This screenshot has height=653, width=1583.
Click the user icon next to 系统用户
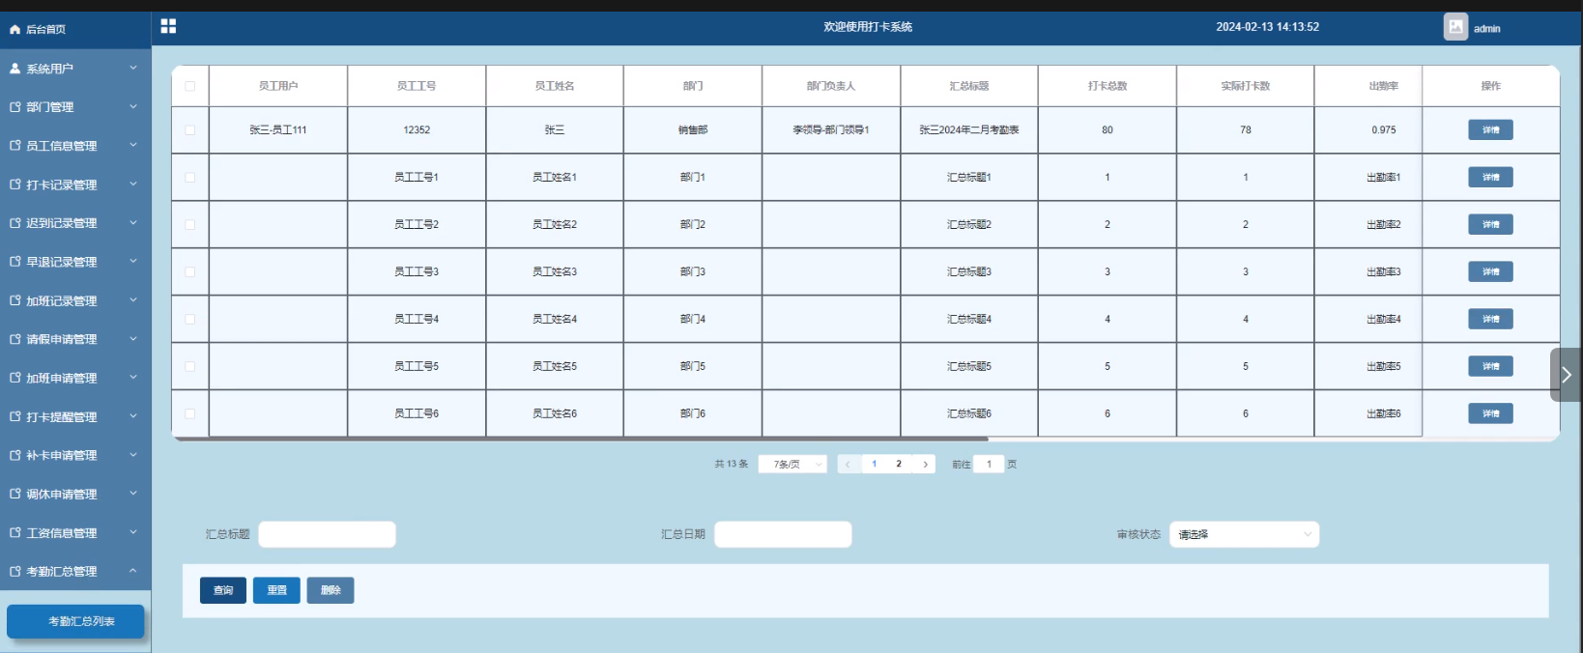pos(14,69)
